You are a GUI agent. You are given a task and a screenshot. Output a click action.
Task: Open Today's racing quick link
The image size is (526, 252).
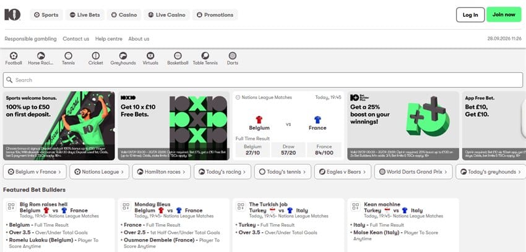[x=222, y=172]
